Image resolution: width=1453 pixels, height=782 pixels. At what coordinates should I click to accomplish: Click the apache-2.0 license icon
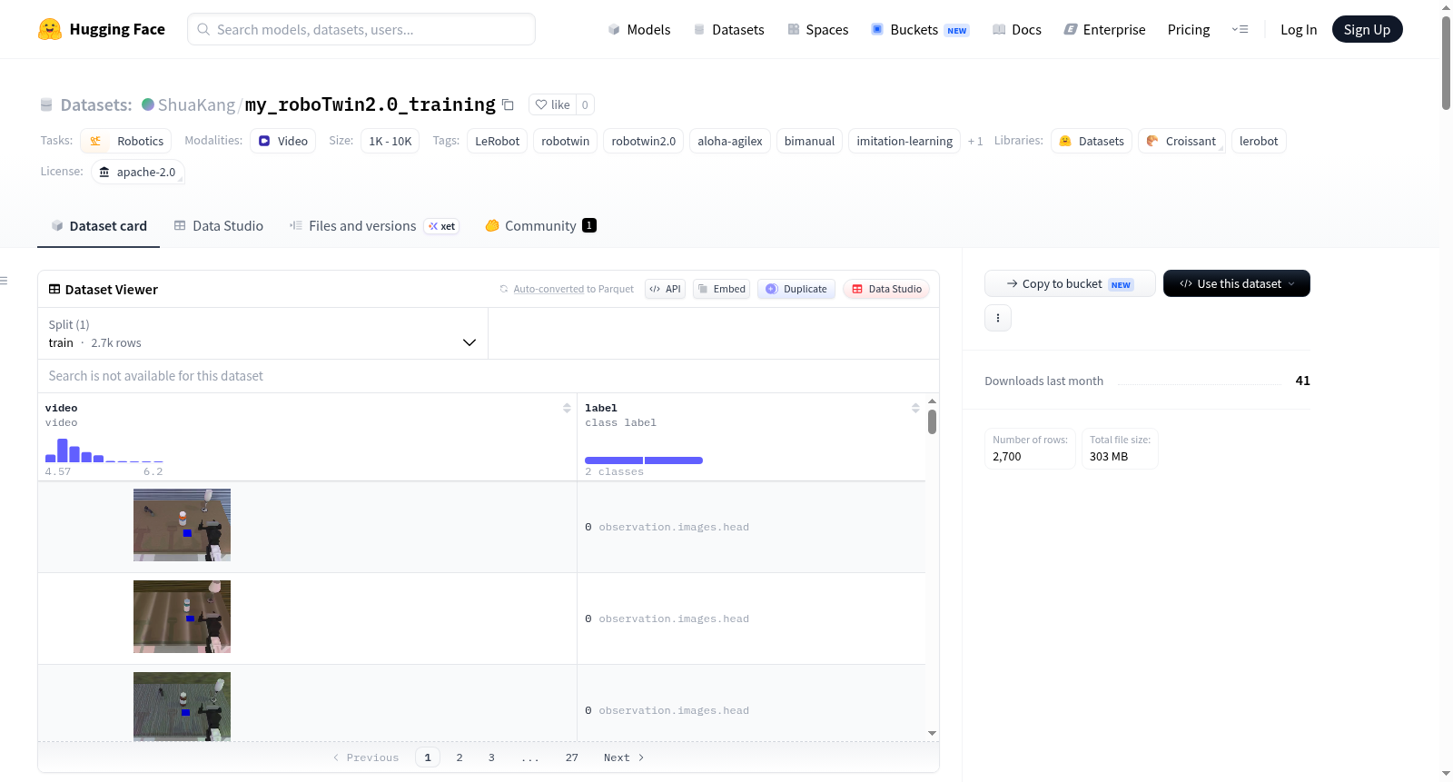pos(104,172)
